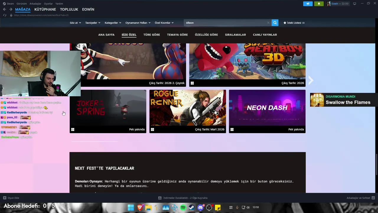
Task: Open Sticky Notes from taskbar
Action: pyautogui.click(x=218, y=207)
